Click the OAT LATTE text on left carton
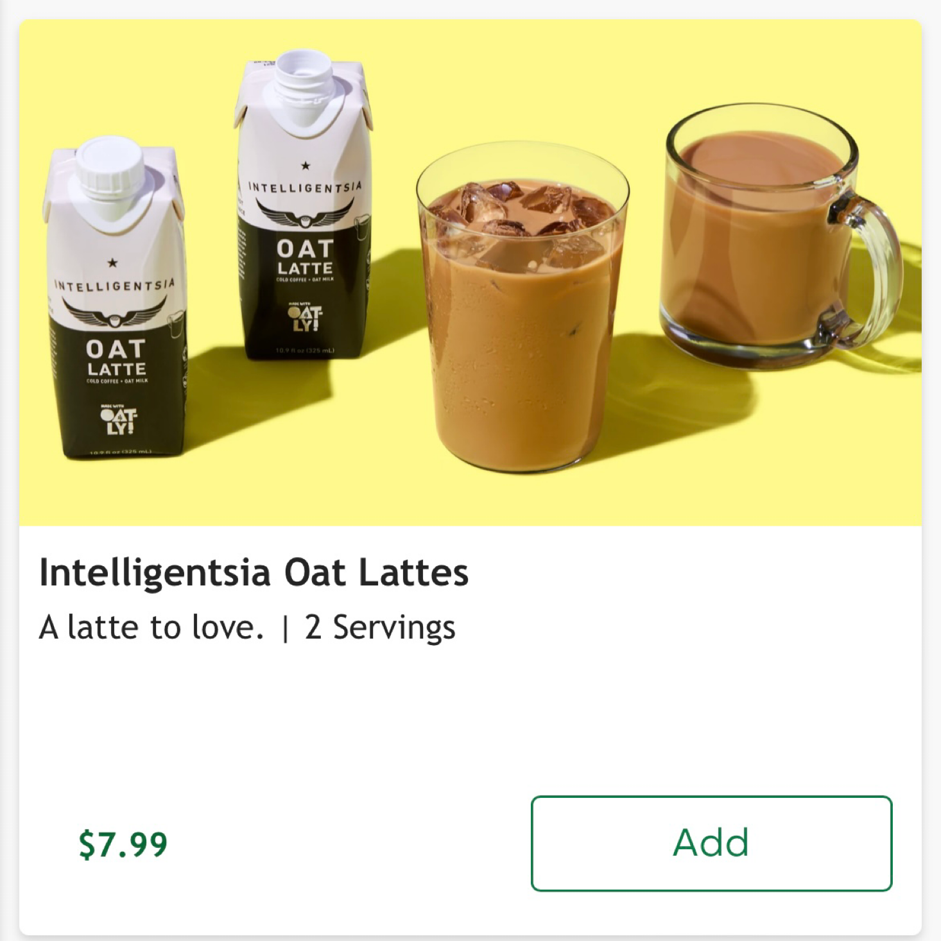The image size is (941, 941). tap(116, 358)
